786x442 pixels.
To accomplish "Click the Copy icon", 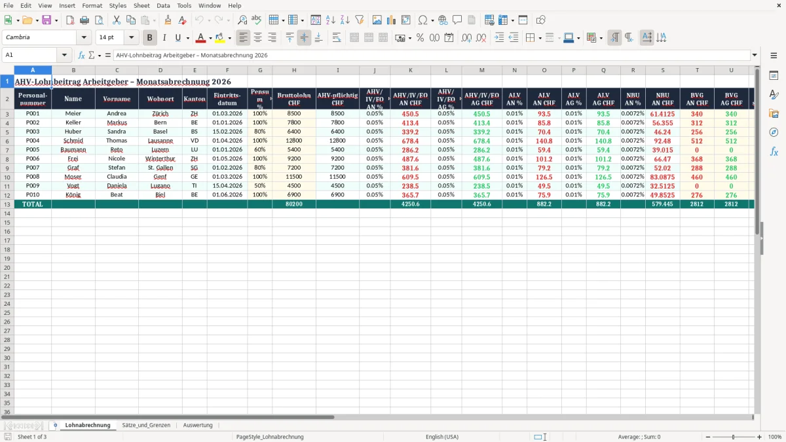I will click(x=131, y=20).
